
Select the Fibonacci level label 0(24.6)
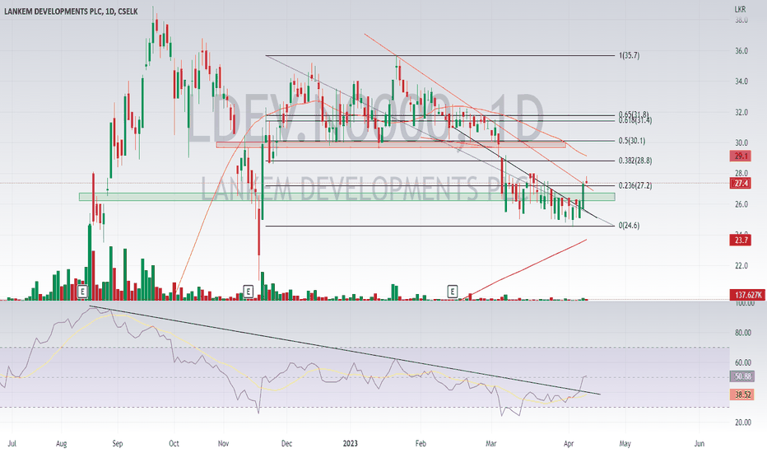(629, 226)
